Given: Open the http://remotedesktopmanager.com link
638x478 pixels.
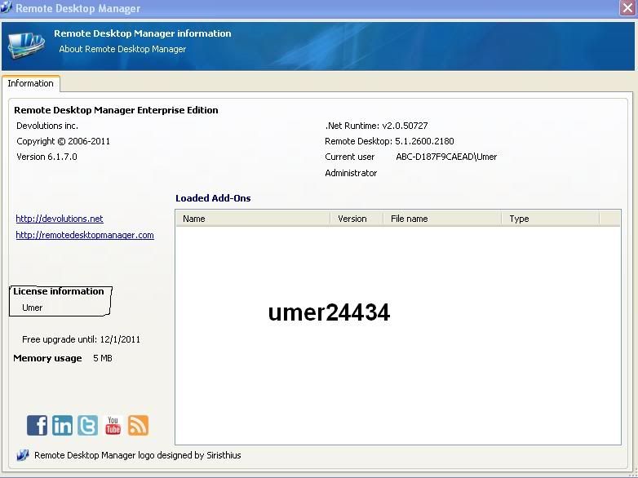Looking at the screenshot, I should [85, 235].
